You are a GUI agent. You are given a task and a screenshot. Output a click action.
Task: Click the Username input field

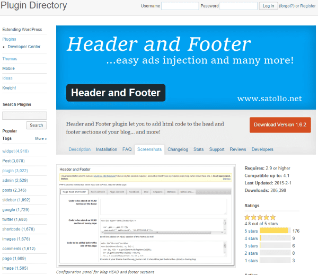(x=180, y=6)
